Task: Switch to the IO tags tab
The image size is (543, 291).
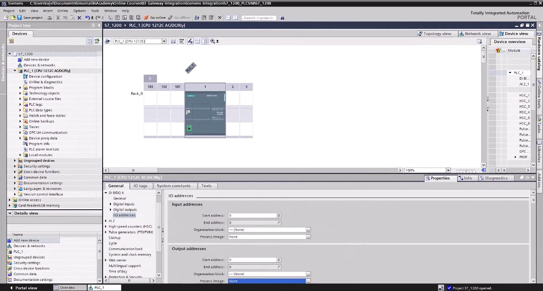Action: [x=140, y=186]
